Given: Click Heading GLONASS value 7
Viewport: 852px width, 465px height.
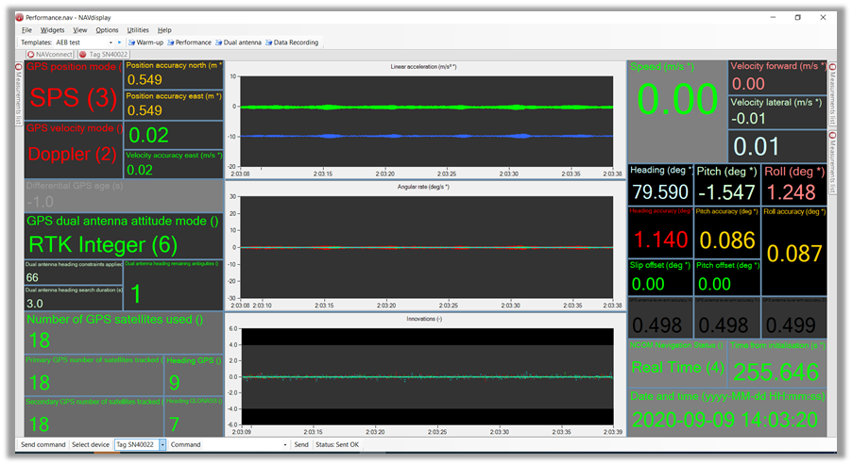Looking at the screenshot, I should tap(175, 424).
